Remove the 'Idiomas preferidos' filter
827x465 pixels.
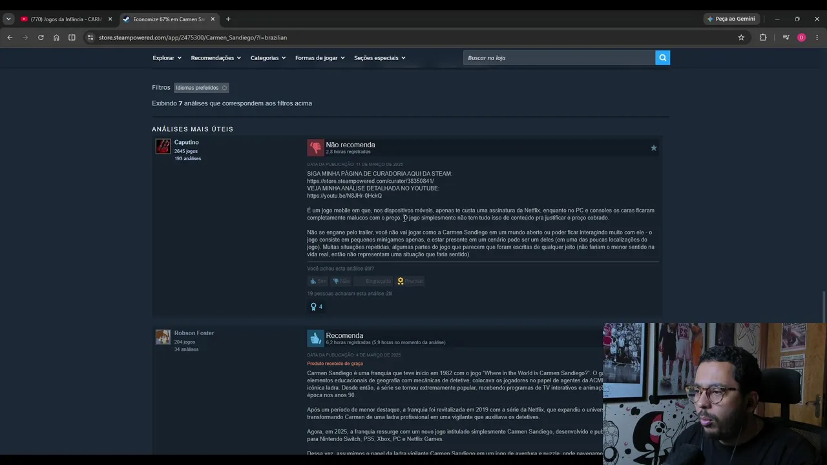(x=224, y=88)
